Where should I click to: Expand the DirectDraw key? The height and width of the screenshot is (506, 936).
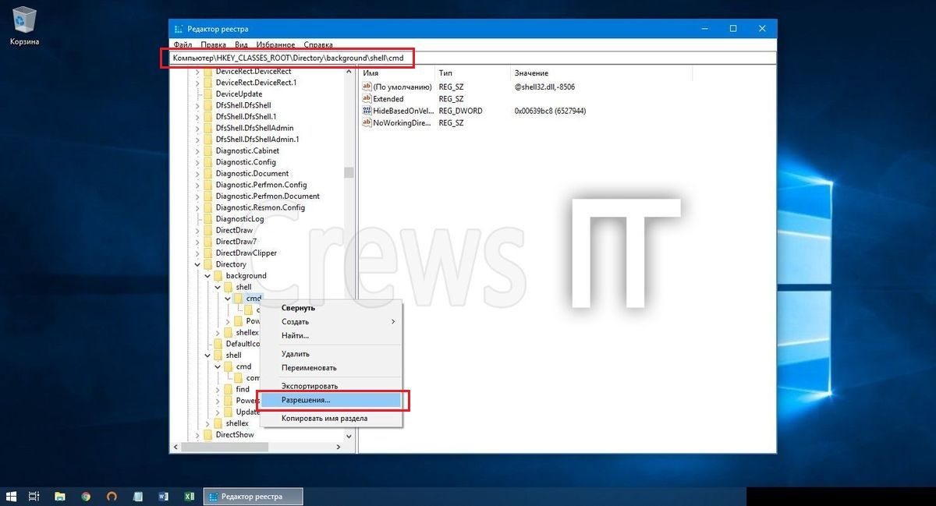pyautogui.click(x=197, y=230)
